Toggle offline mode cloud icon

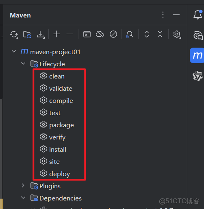(x=100, y=34)
